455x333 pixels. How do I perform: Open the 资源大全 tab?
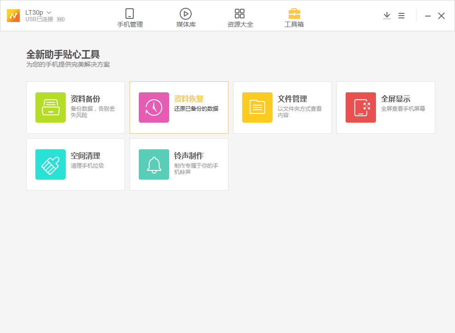pyautogui.click(x=240, y=18)
